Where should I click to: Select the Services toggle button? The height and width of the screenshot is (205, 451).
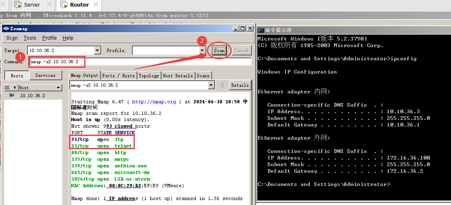click(46, 75)
